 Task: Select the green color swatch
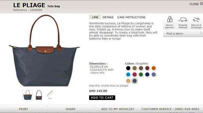pyautogui.click(x=141, y=74)
